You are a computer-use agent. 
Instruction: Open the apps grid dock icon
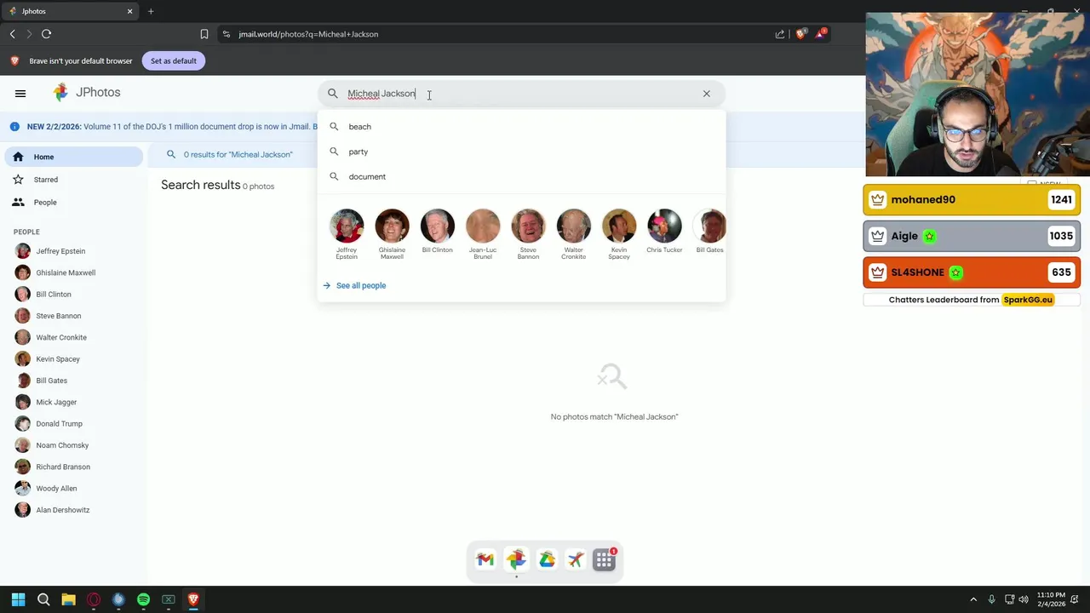[605, 559]
